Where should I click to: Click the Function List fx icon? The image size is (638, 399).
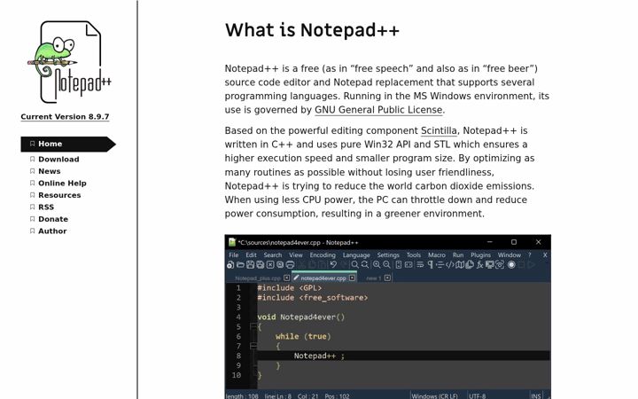[479, 264]
